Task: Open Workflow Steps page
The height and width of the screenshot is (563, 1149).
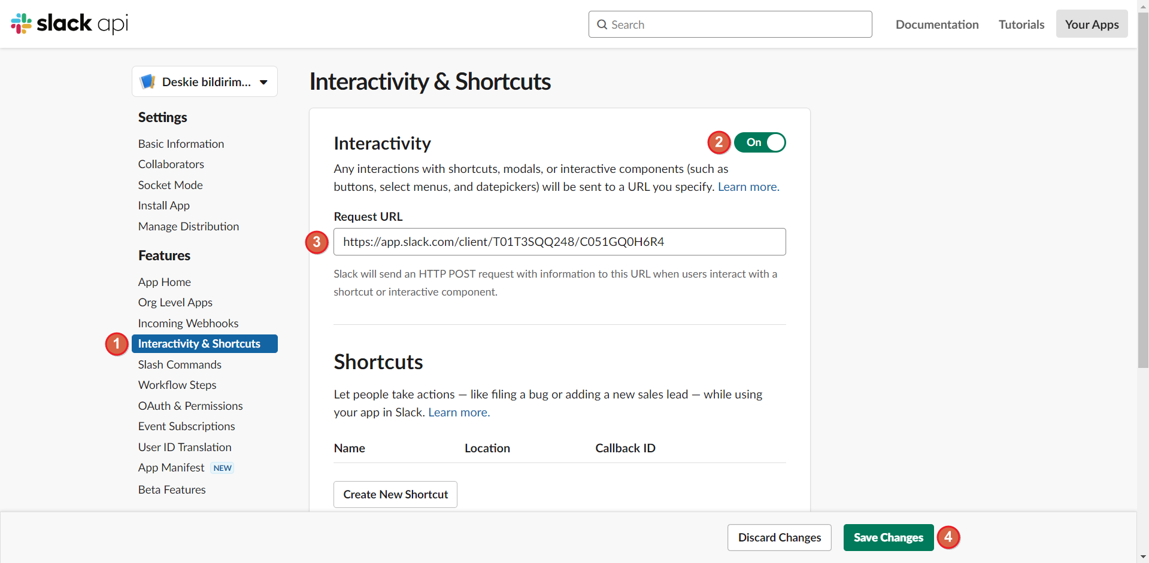Action: [177, 385]
